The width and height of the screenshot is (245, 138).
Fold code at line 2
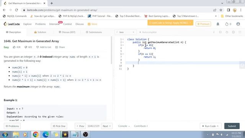(x=123, y=42)
